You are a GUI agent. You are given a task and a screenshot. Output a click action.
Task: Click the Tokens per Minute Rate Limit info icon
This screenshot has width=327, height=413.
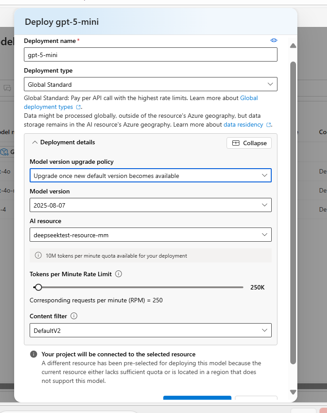click(x=119, y=274)
